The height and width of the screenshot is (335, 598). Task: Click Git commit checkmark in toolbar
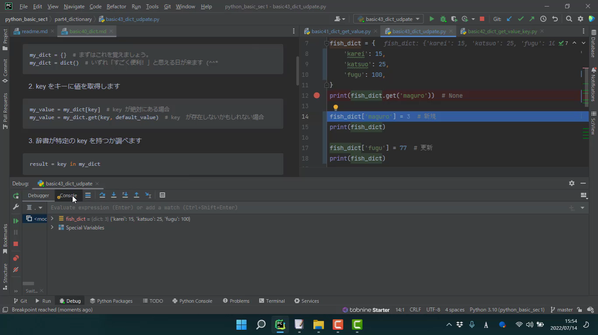point(520,19)
